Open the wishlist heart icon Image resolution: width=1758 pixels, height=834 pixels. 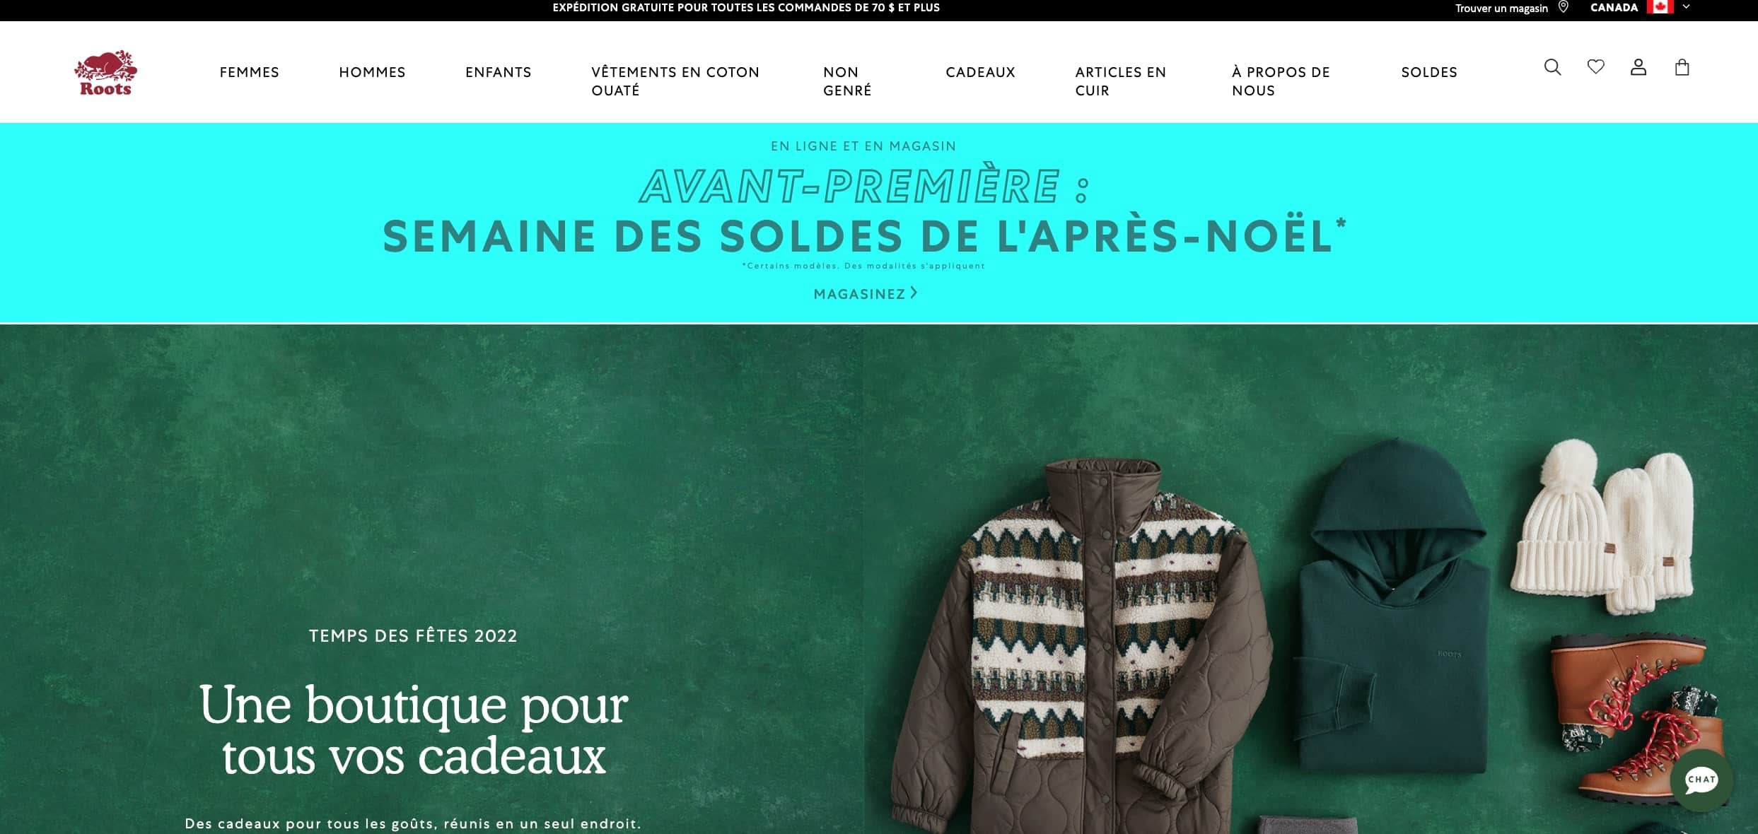tap(1595, 66)
